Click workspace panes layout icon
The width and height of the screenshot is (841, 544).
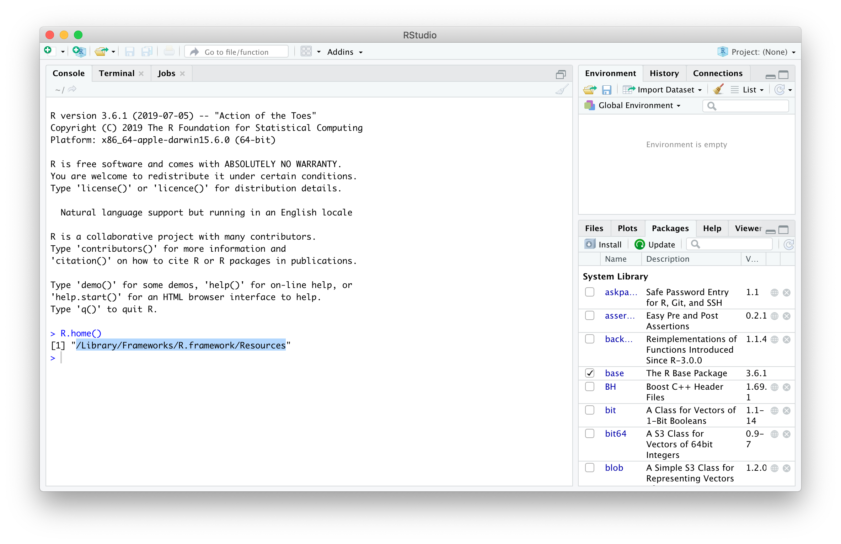(306, 52)
